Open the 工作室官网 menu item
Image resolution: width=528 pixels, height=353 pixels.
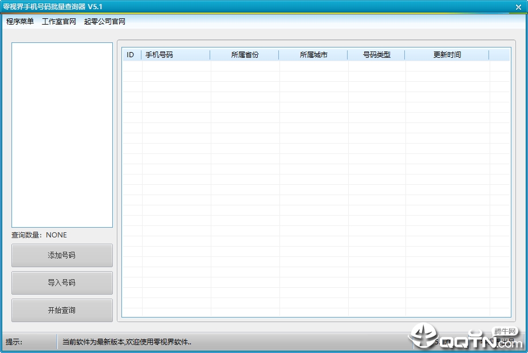[59, 22]
